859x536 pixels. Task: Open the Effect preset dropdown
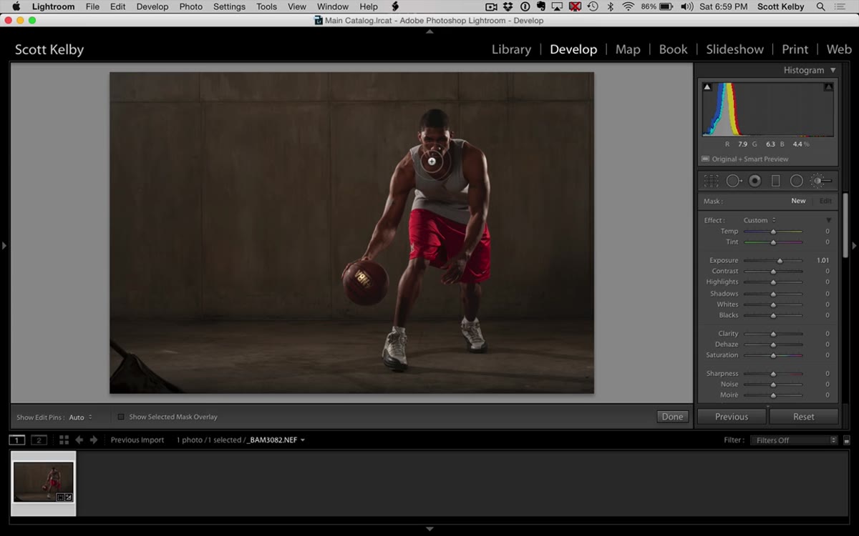click(x=759, y=220)
